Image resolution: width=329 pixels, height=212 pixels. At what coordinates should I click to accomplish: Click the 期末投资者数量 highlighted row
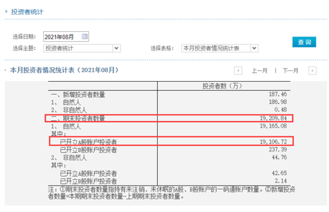click(169, 118)
